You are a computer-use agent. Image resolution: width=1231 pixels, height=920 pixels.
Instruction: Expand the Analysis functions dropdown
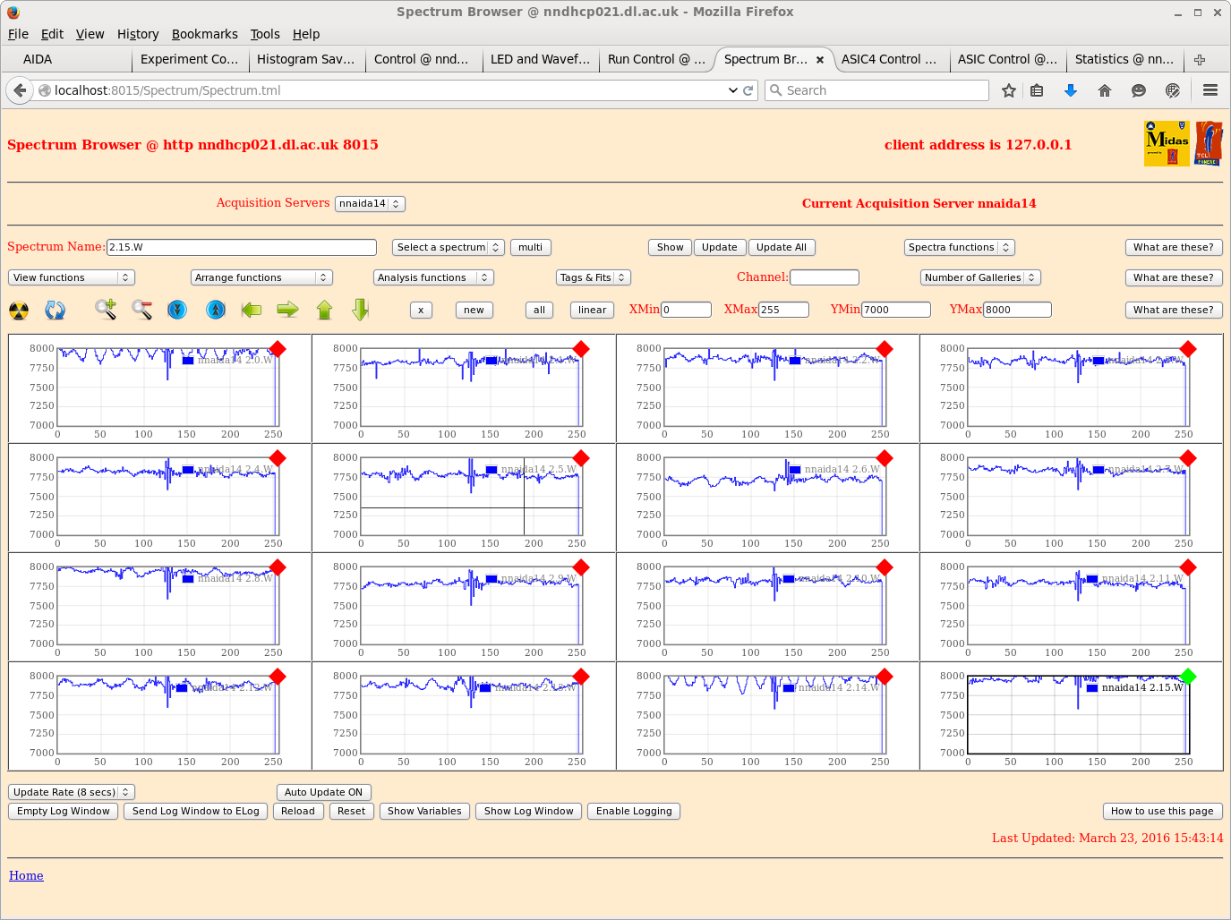click(433, 278)
